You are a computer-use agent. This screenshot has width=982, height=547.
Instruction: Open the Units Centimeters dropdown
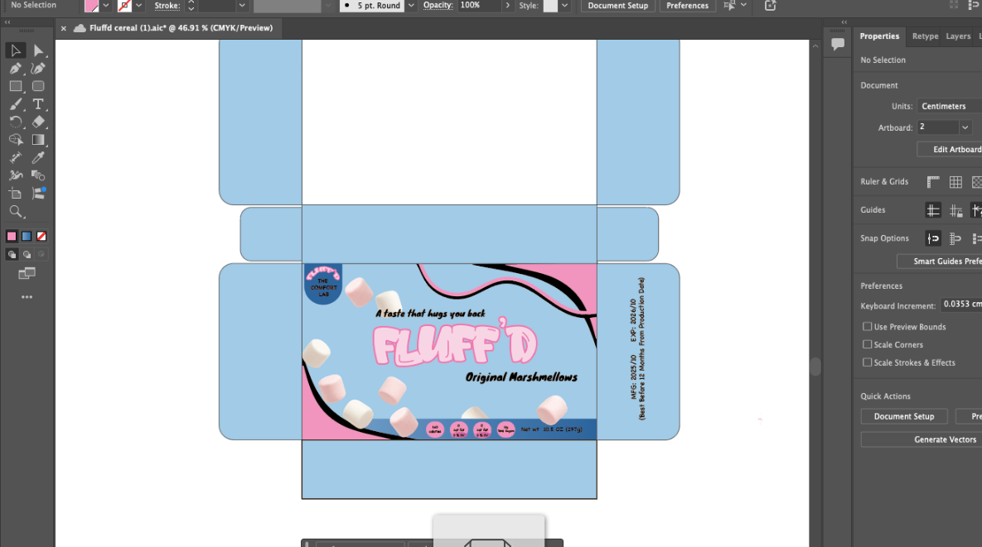[950, 106]
